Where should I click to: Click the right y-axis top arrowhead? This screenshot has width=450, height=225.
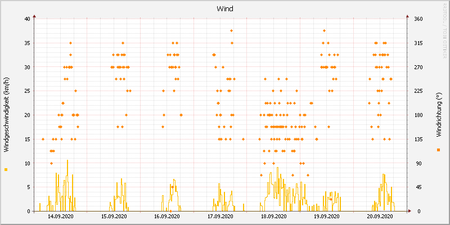pyautogui.click(x=407, y=17)
